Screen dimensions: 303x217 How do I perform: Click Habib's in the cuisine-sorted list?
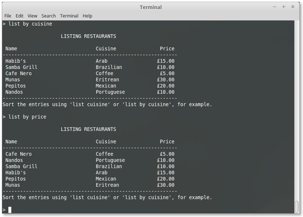coord(15,61)
